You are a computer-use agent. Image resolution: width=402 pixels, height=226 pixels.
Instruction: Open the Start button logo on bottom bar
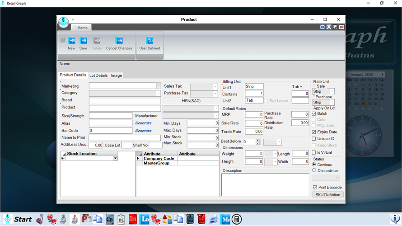tap(7, 219)
